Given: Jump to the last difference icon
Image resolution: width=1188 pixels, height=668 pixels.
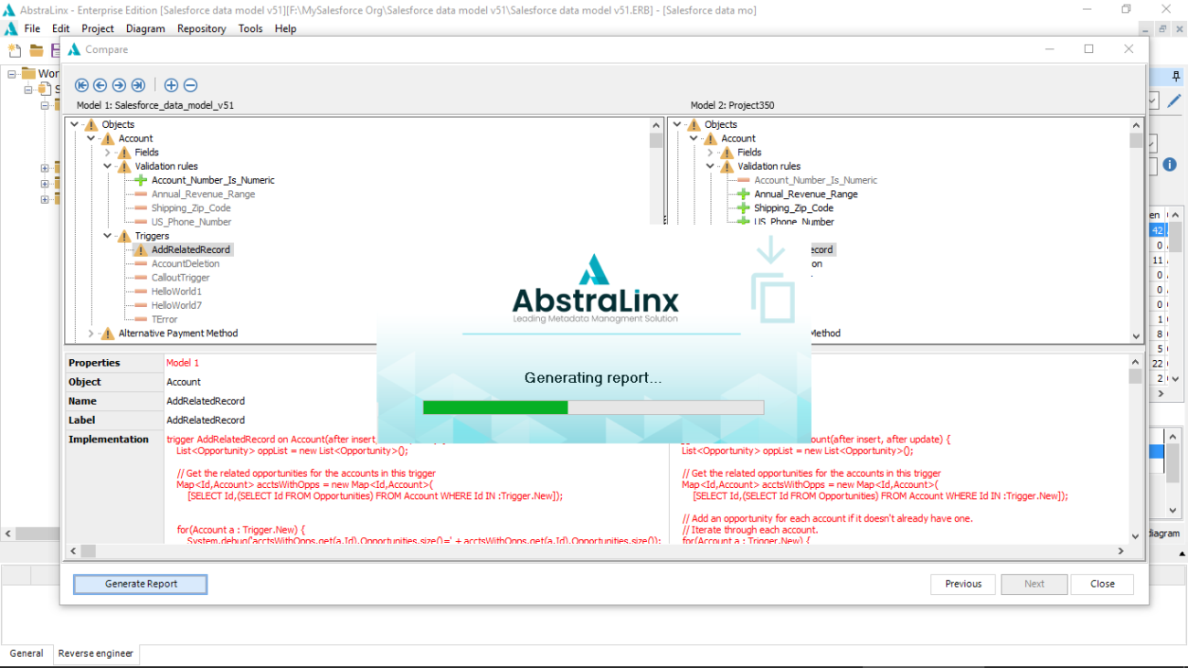Looking at the screenshot, I should (x=137, y=85).
